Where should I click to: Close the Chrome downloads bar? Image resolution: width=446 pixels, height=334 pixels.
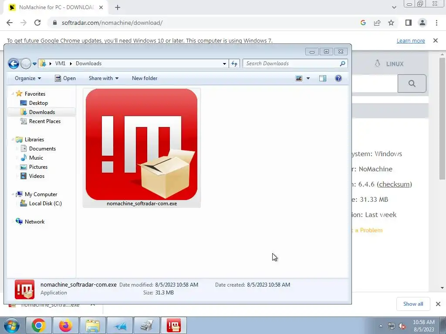pyautogui.click(x=438, y=304)
